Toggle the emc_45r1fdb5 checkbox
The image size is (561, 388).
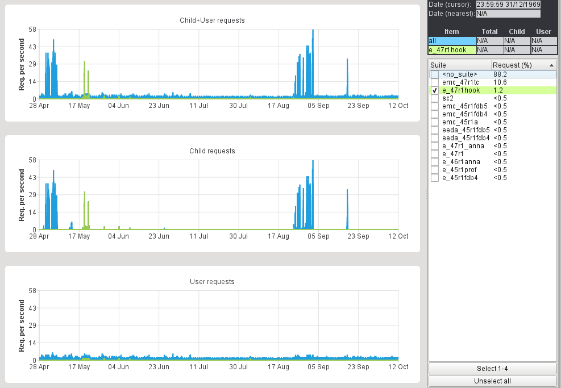434,106
